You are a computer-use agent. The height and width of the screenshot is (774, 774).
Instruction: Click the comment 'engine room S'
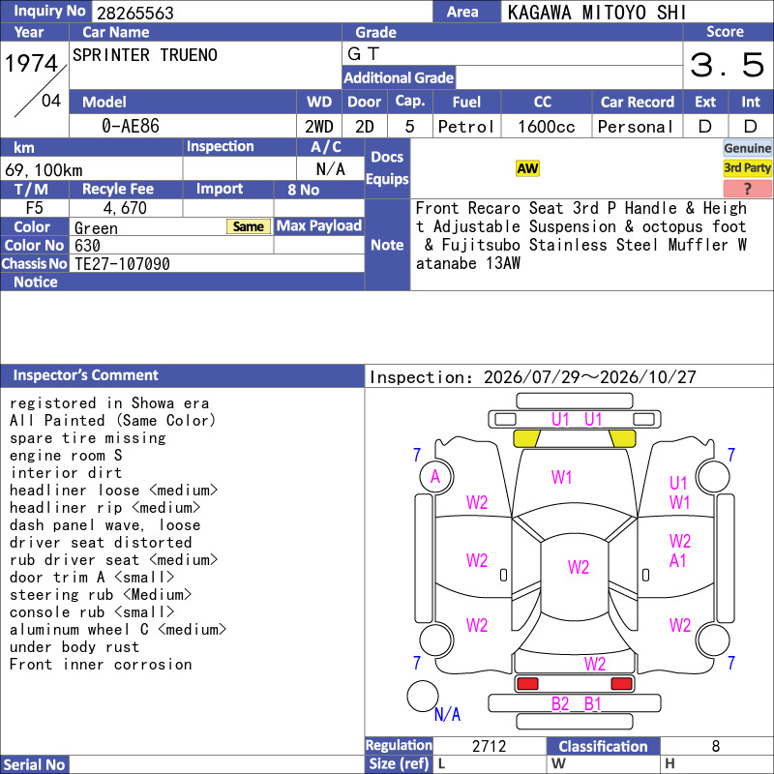pyautogui.click(x=65, y=455)
